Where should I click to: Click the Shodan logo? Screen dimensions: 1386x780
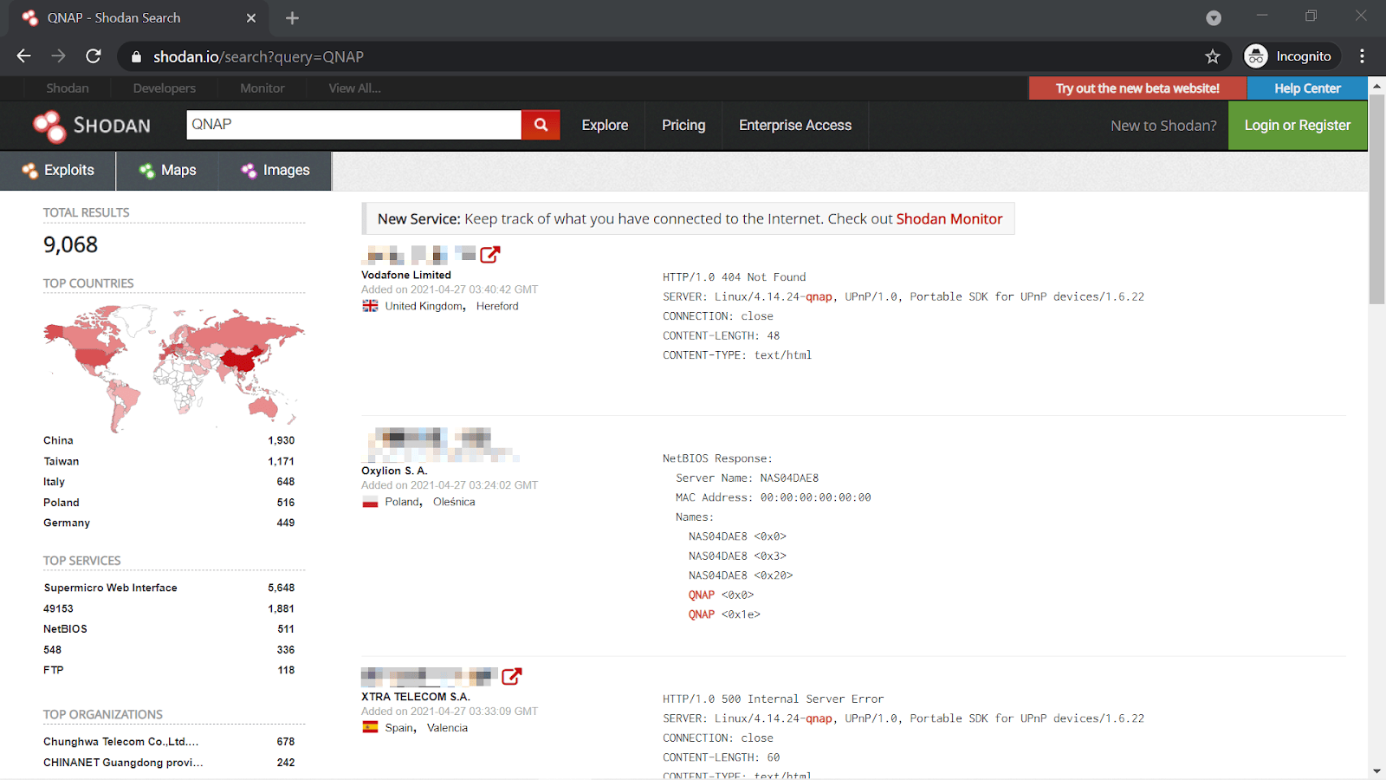click(91, 126)
